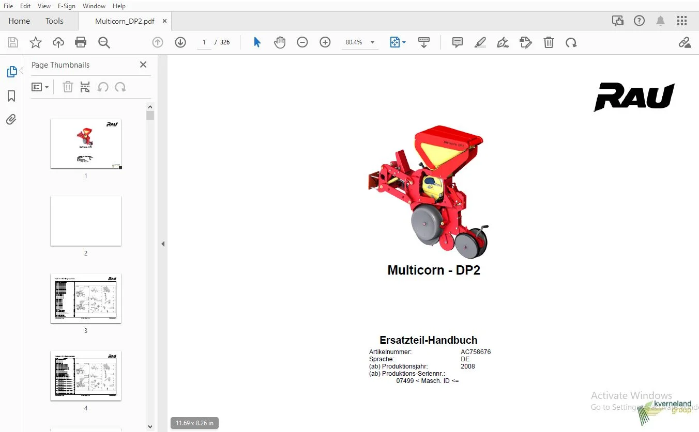Collapse the left navigation pane arrow
The width and height of the screenshot is (699, 432).
163,244
